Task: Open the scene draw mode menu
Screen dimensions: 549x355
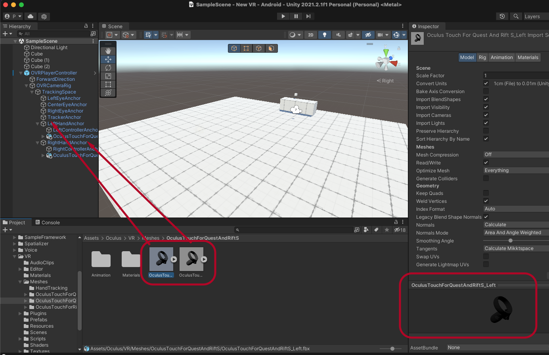Action: pos(295,35)
